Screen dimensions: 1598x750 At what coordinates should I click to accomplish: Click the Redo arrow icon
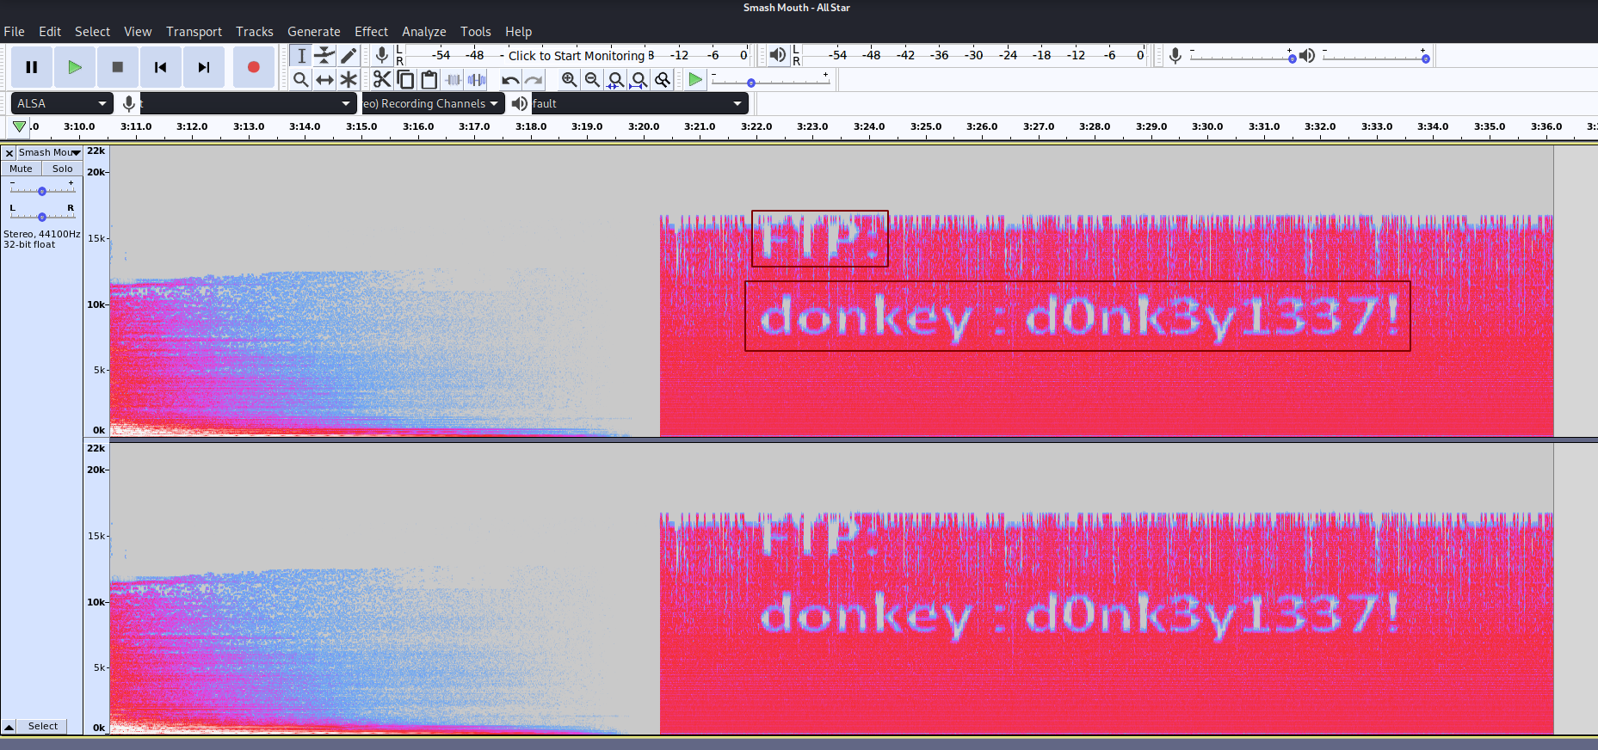(x=534, y=80)
